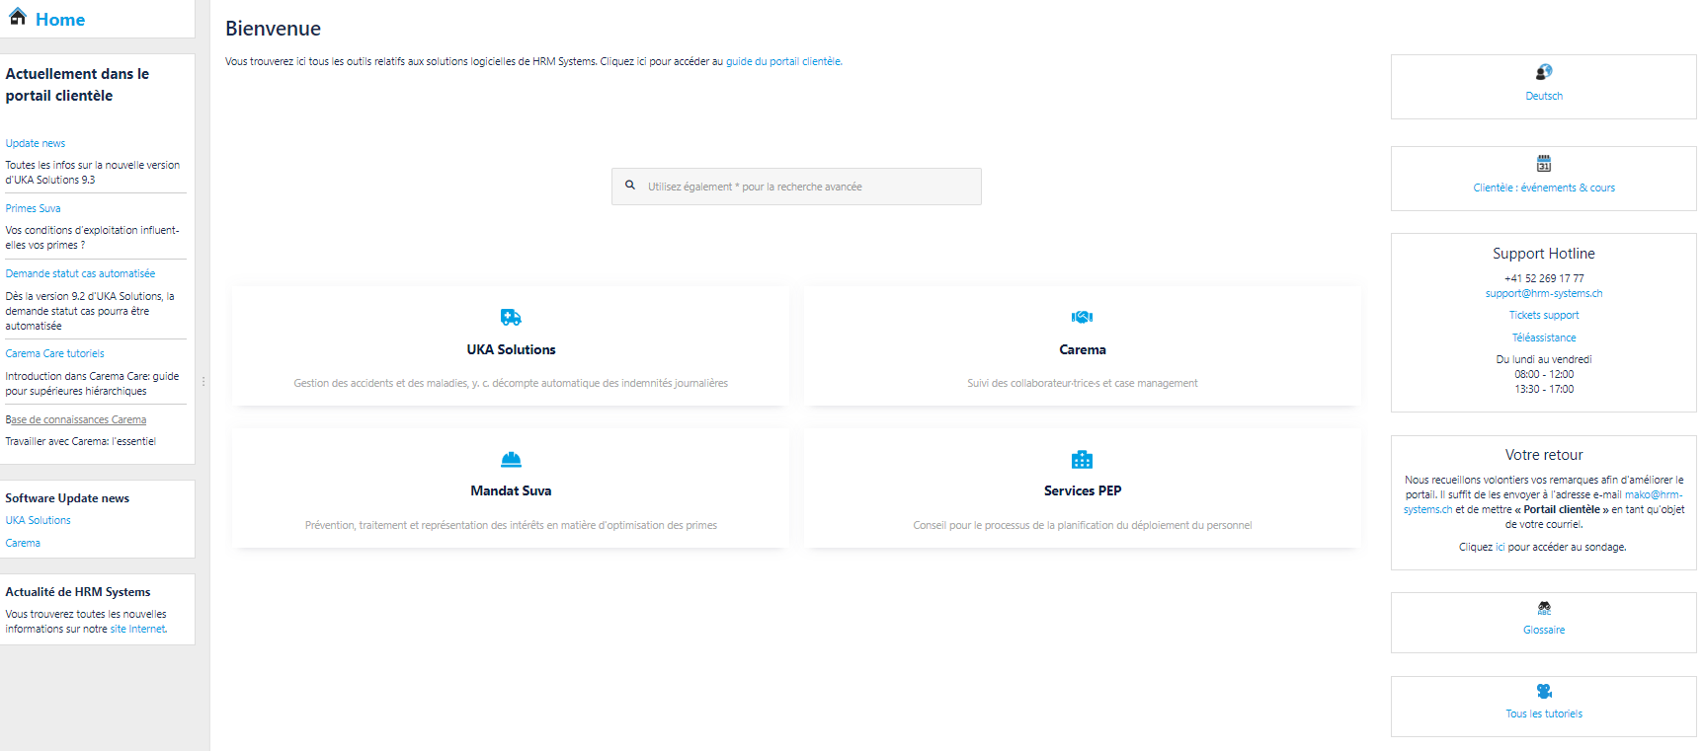Open the Primes Suva link

click(x=34, y=208)
